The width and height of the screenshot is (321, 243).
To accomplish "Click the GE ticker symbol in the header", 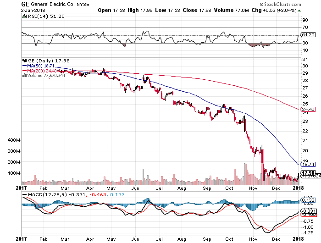I will pos(25,4).
